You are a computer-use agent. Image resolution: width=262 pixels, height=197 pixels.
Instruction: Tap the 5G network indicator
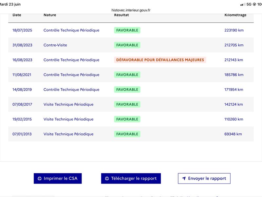249,4
